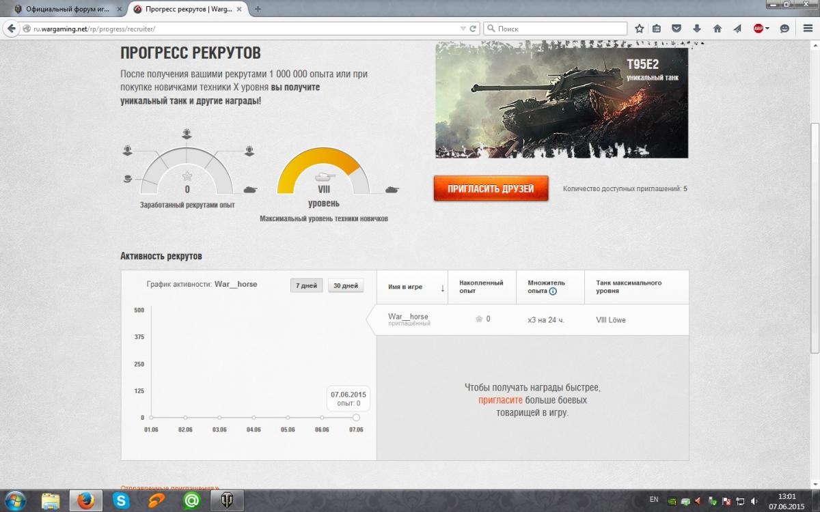Click the Adblock Plus icon

pyautogui.click(x=758, y=29)
